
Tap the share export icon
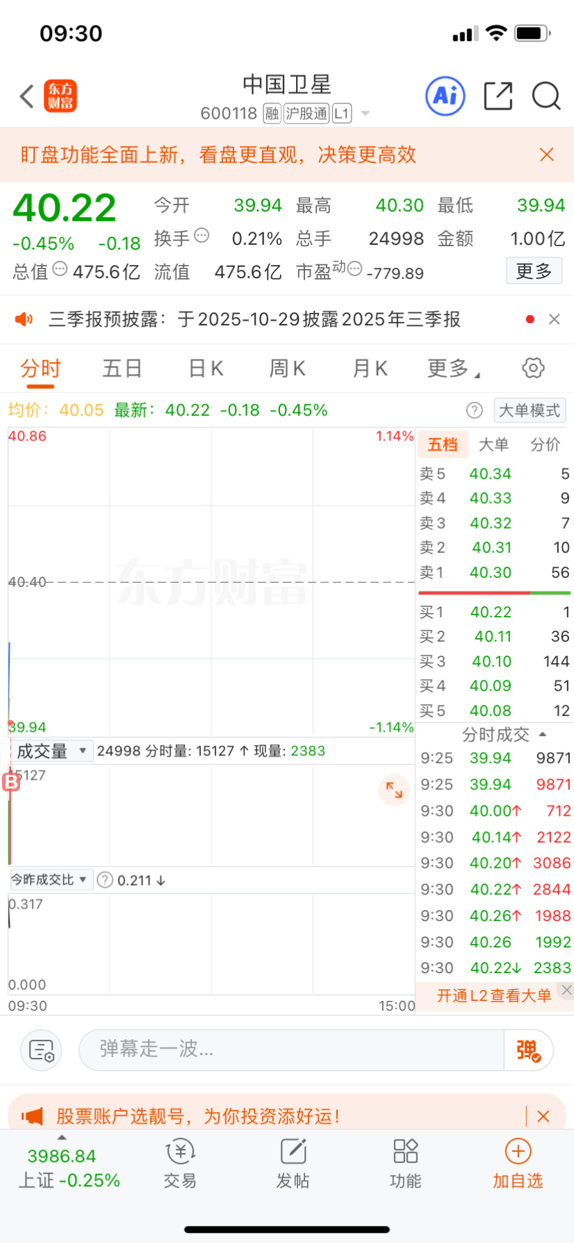(x=498, y=96)
